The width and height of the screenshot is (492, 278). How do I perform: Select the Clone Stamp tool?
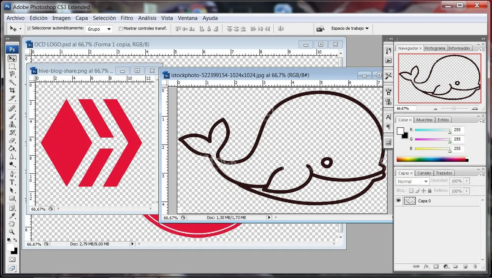[x=12, y=124]
